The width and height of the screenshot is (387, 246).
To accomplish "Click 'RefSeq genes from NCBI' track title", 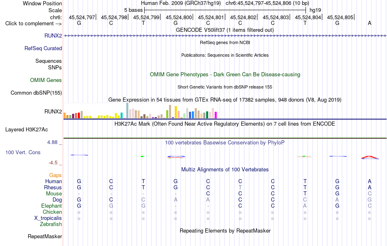I will [x=225, y=42].
